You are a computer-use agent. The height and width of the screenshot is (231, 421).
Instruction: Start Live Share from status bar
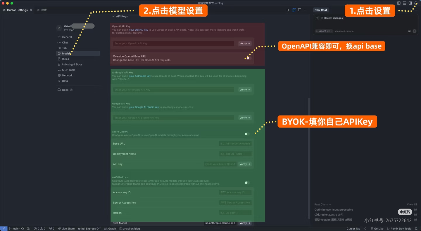(x=66, y=229)
